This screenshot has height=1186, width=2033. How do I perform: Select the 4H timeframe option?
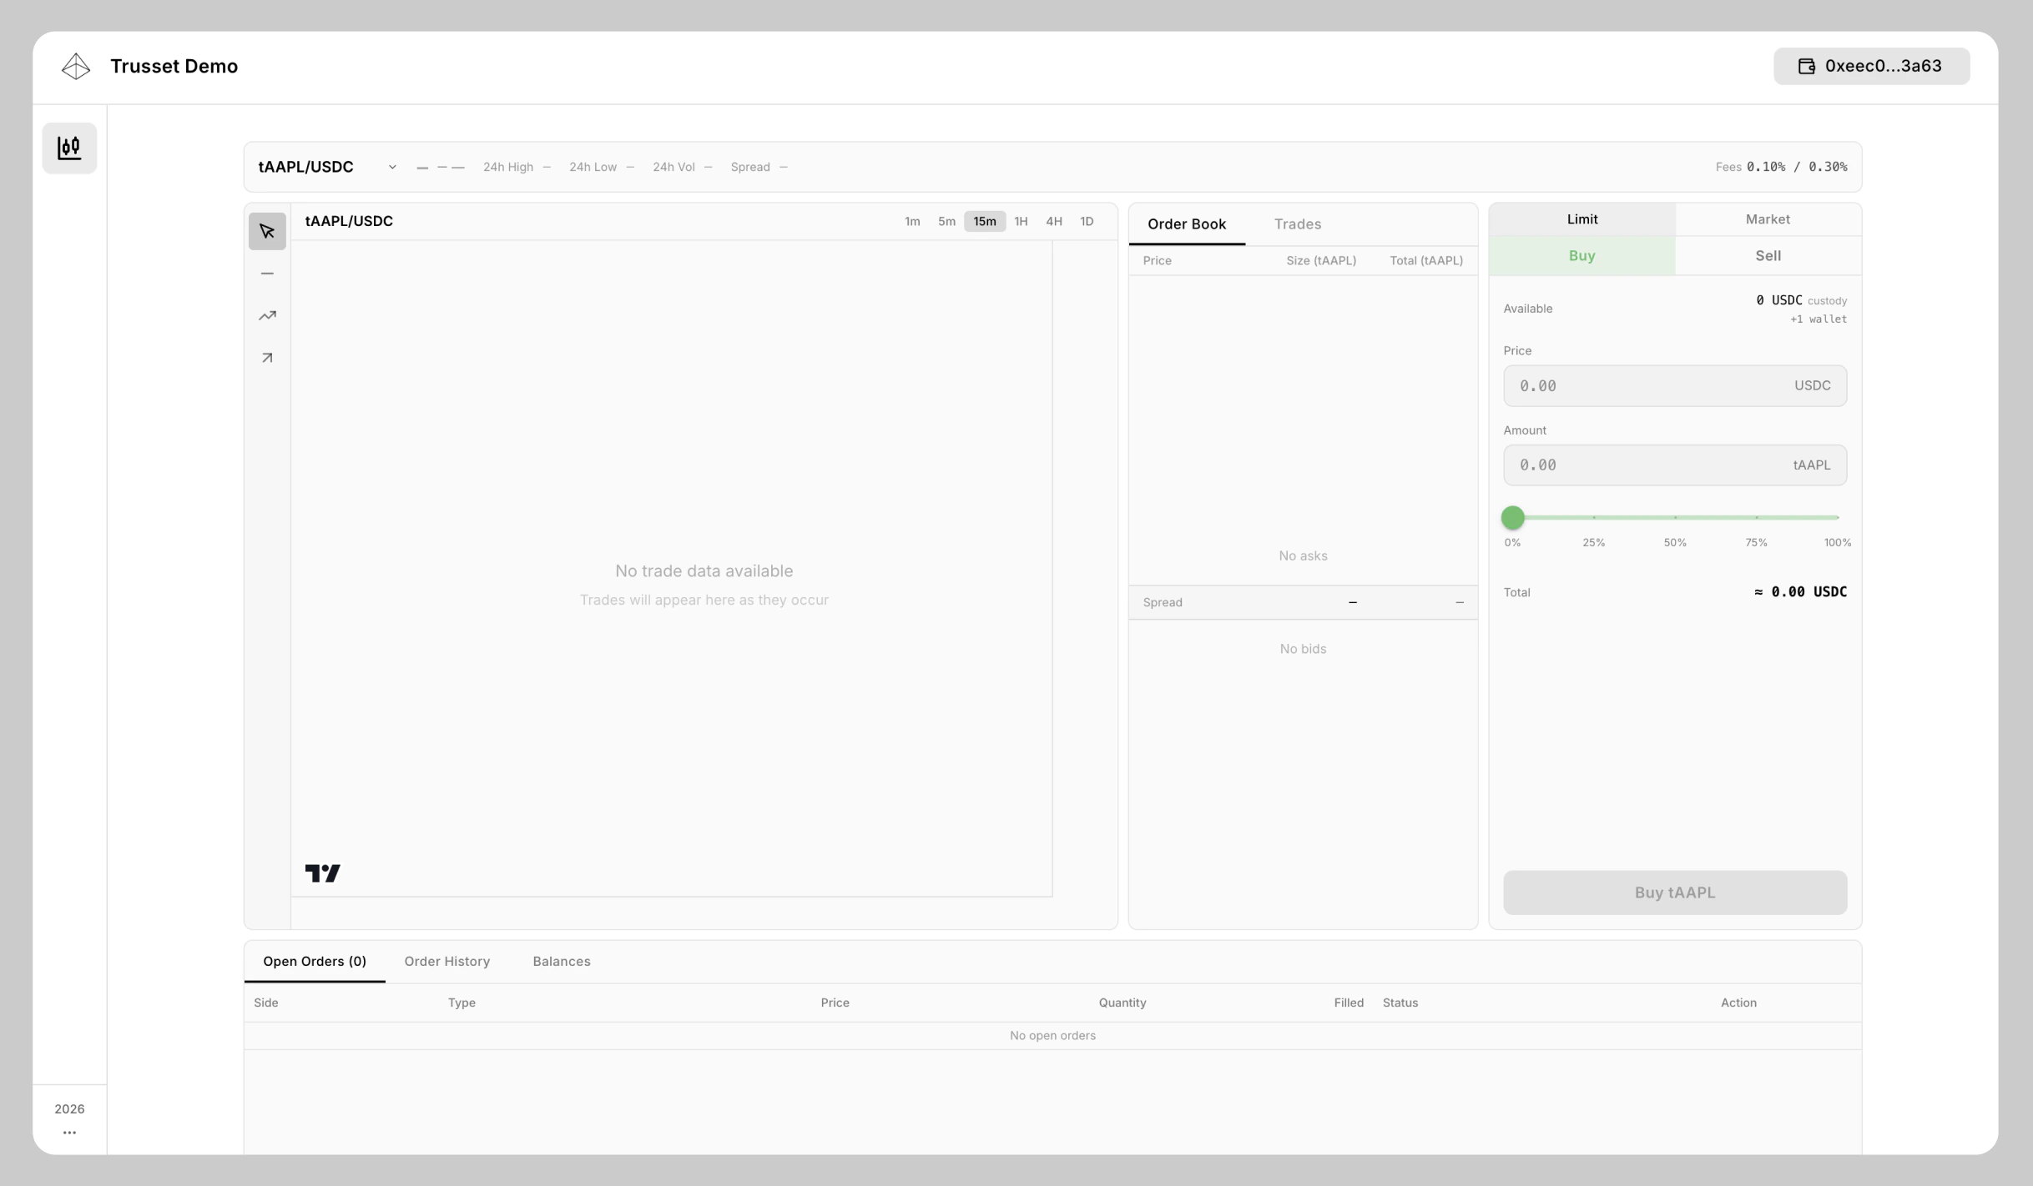click(1053, 221)
